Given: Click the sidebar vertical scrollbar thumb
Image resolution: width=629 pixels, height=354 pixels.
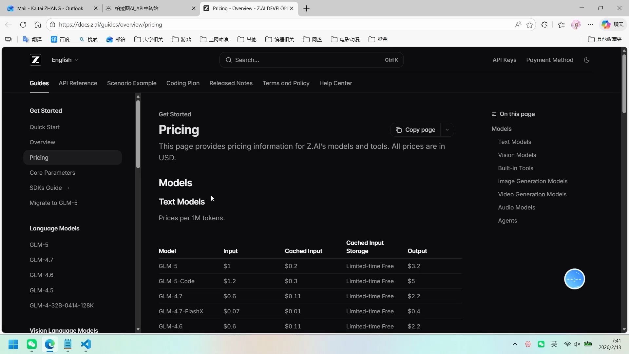Looking at the screenshot, I should coord(138,134).
